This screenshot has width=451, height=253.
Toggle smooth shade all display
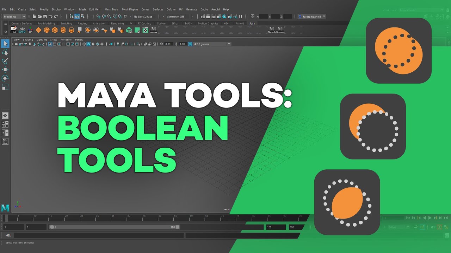[x=88, y=44]
